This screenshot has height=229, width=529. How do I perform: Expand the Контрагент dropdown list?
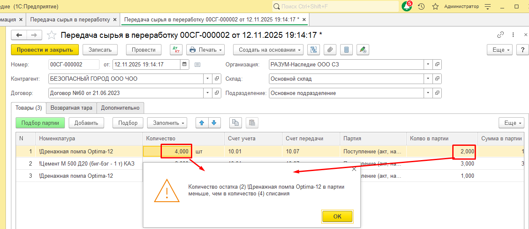pyautogui.click(x=207, y=79)
